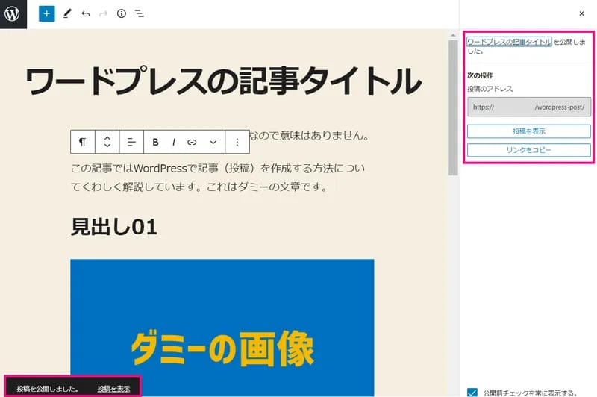597x397 pixels.
Task: Toggle the 公開前チェックを常に表示する checkbox
Action: (472, 391)
